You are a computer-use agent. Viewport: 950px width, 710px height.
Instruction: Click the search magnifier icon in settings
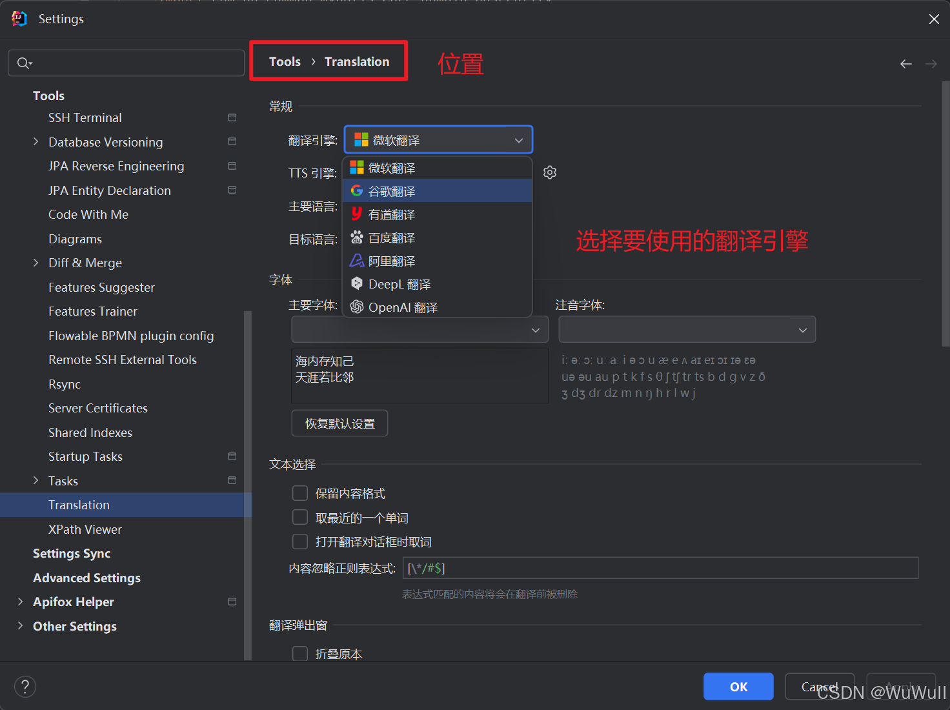click(x=24, y=63)
